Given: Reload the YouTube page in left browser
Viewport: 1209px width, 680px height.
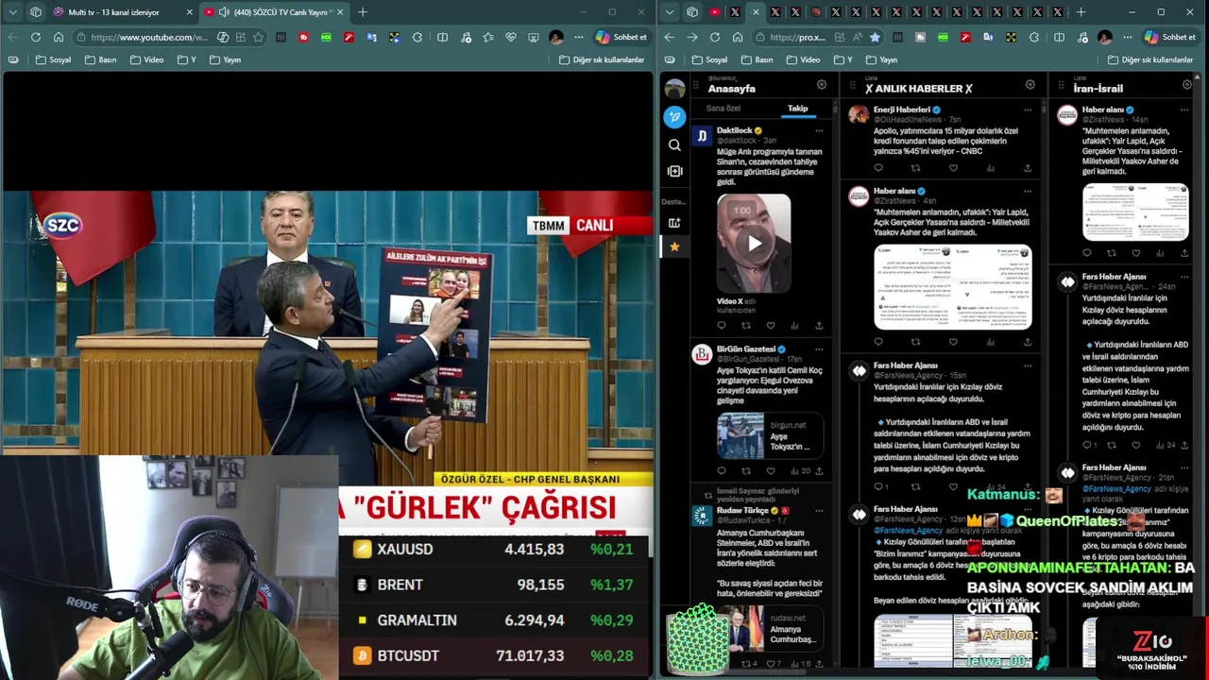Looking at the screenshot, I should (x=35, y=37).
